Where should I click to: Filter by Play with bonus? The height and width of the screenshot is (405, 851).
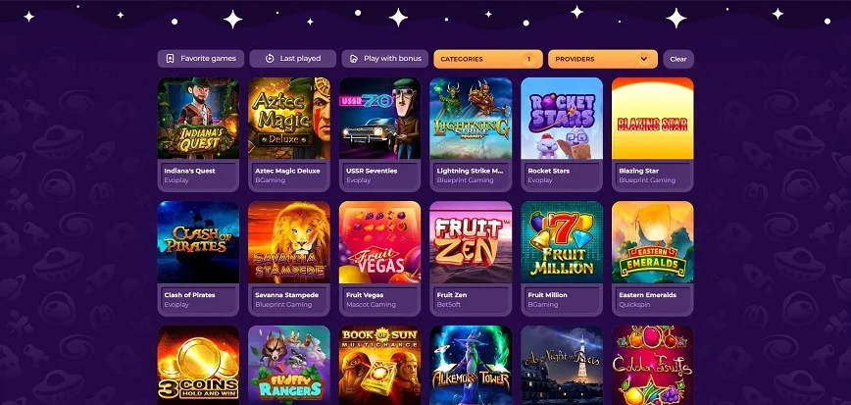[384, 59]
